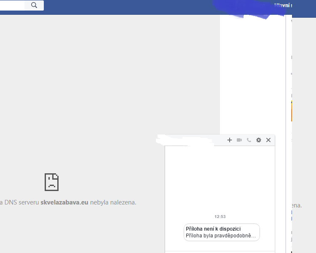Click the magnifier search button
Screen dimensions: 316x253
[34, 5]
